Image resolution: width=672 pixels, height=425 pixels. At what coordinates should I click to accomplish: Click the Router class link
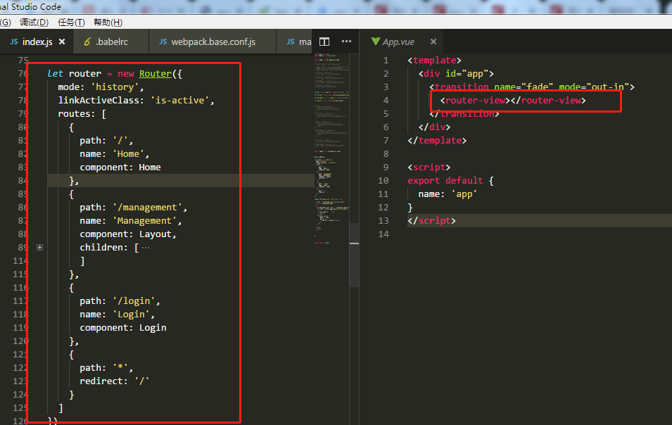coord(155,74)
